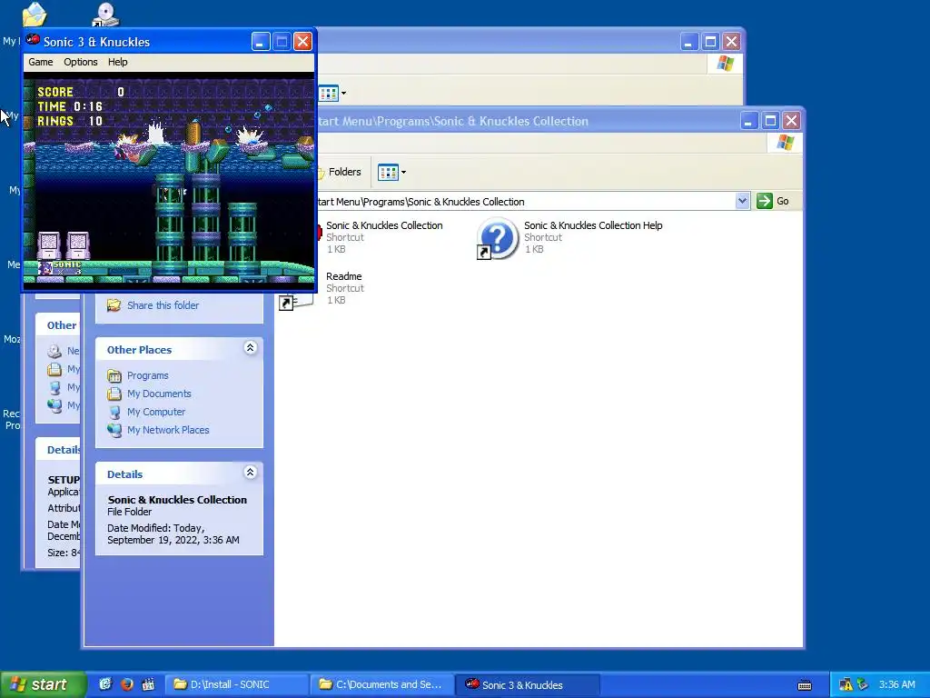Click the folder icon on the desktop top-left
930x698 pixels.
[35, 15]
